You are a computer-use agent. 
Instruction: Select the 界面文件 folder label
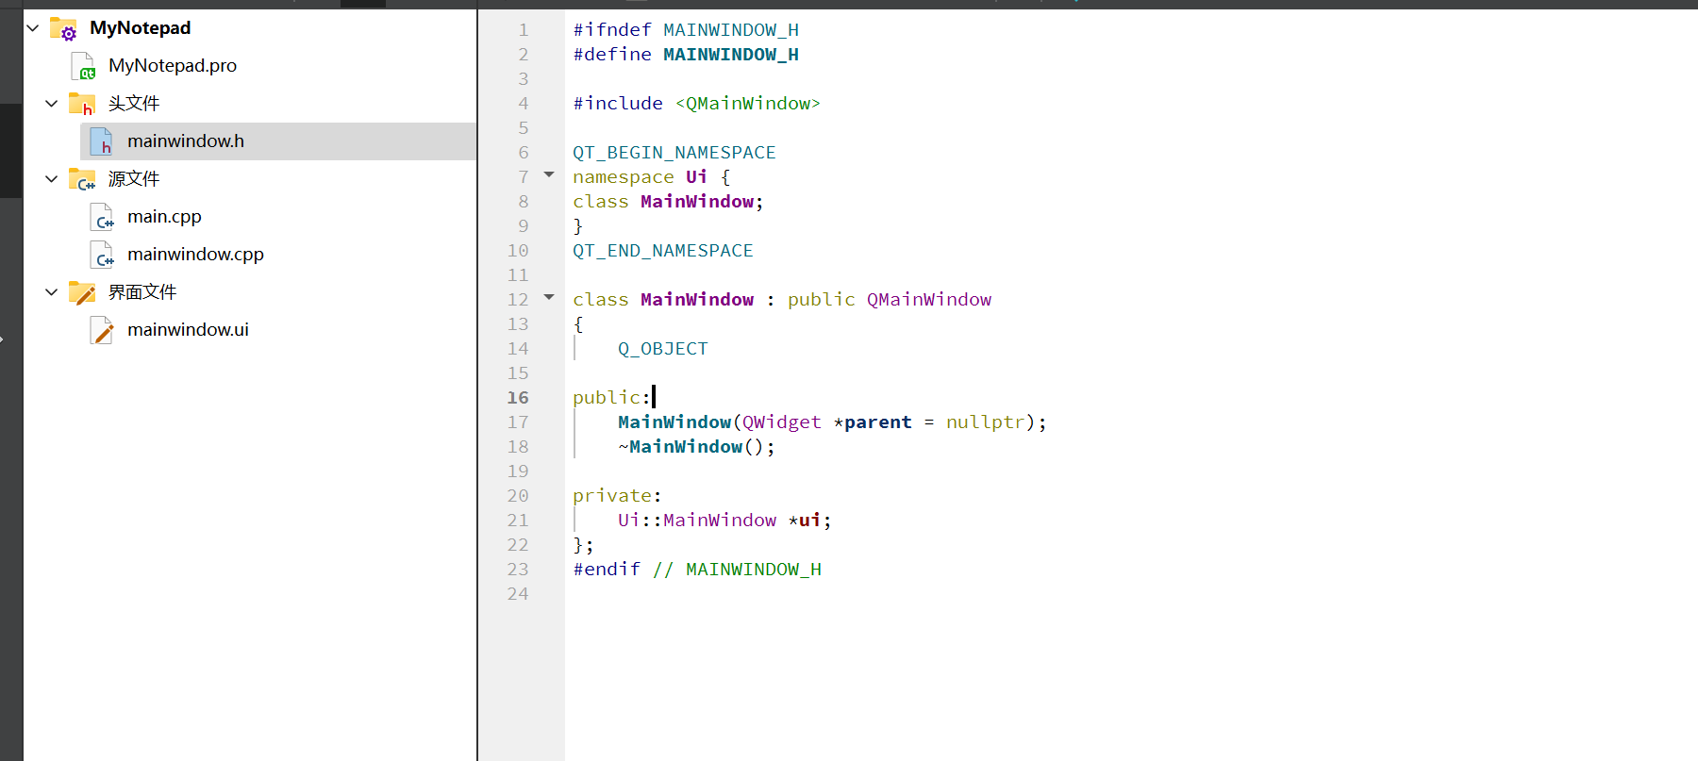142,292
